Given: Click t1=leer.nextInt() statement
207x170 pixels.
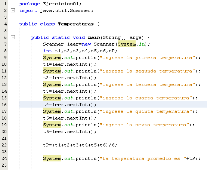Looking at the screenshot, I should coord(69,64).
